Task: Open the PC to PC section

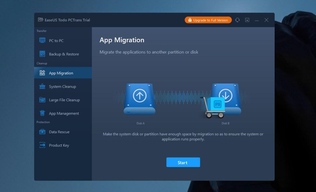Action: click(x=63, y=41)
